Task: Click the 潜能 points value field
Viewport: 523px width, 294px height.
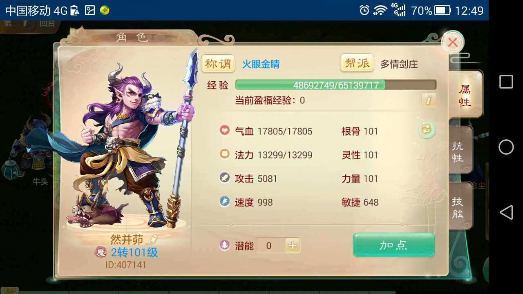Action: click(x=270, y=245)
